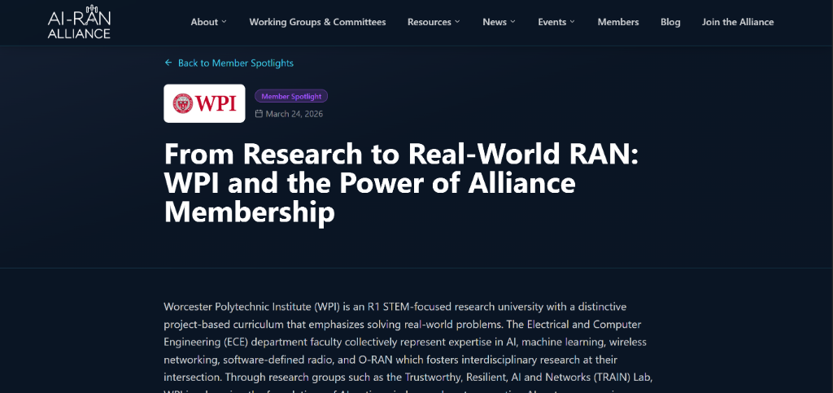Open the Events nav item

pos(552,22)
